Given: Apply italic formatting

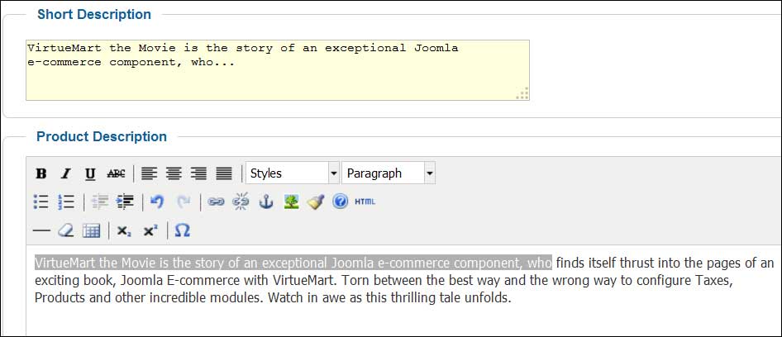Looking at the screenshot, I should (66, 173).
